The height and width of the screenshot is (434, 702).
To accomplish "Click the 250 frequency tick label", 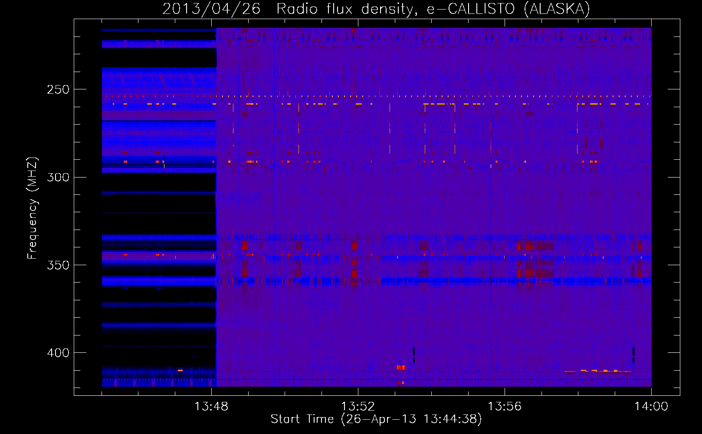I will click(58, 89).
